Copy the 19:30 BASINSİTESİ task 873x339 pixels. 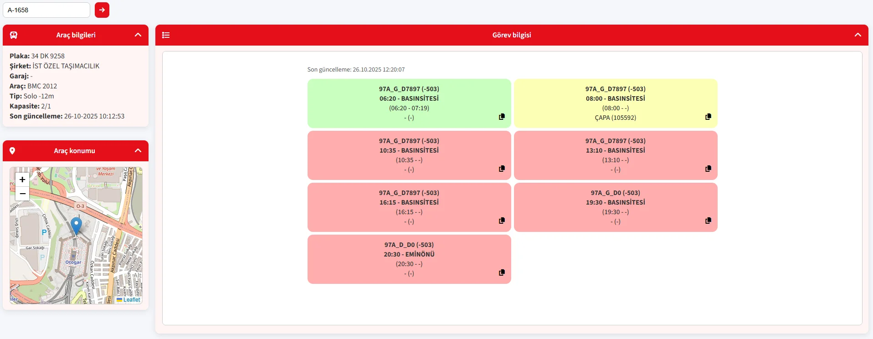(x=708, y=221)
